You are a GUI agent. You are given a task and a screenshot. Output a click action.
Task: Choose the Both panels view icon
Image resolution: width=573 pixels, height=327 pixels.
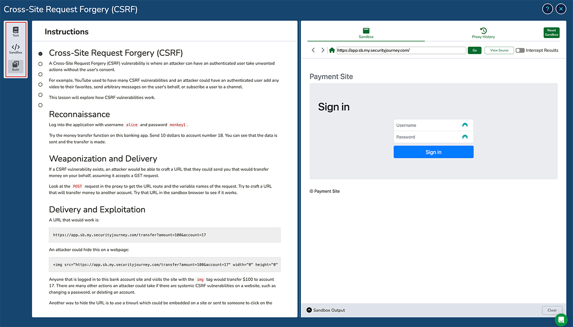click(15, 66)
